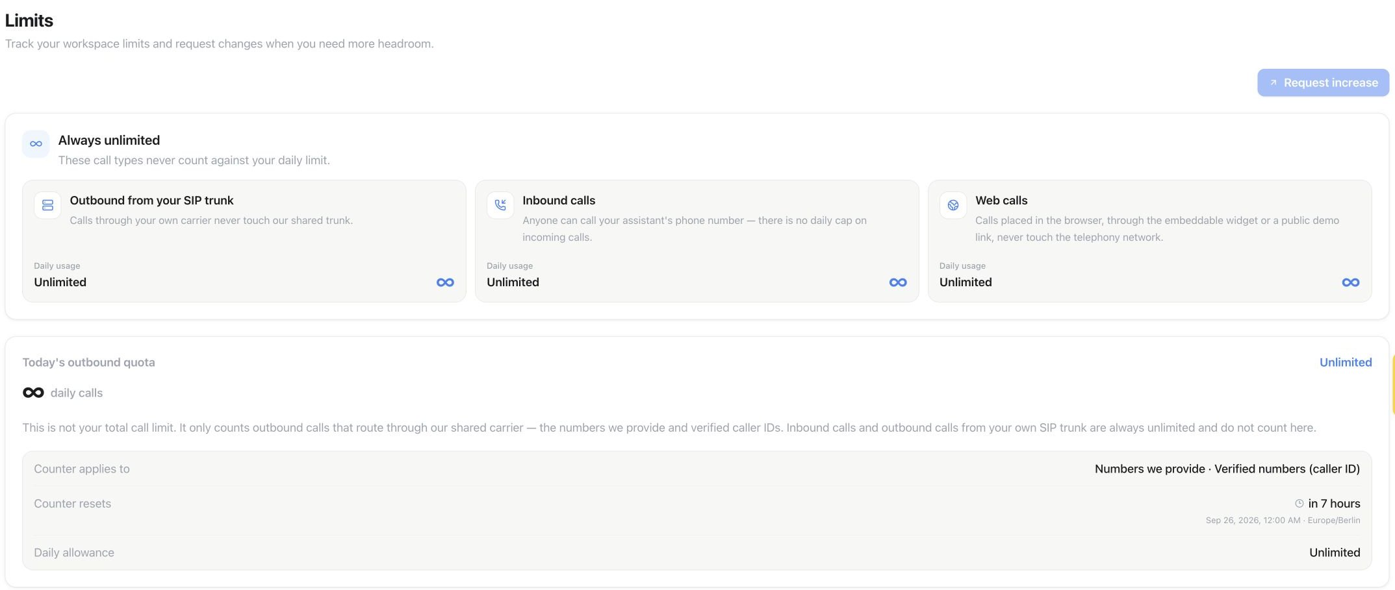Click the daily calls label
Viewport: 1395px width, 590px height.
77,393
